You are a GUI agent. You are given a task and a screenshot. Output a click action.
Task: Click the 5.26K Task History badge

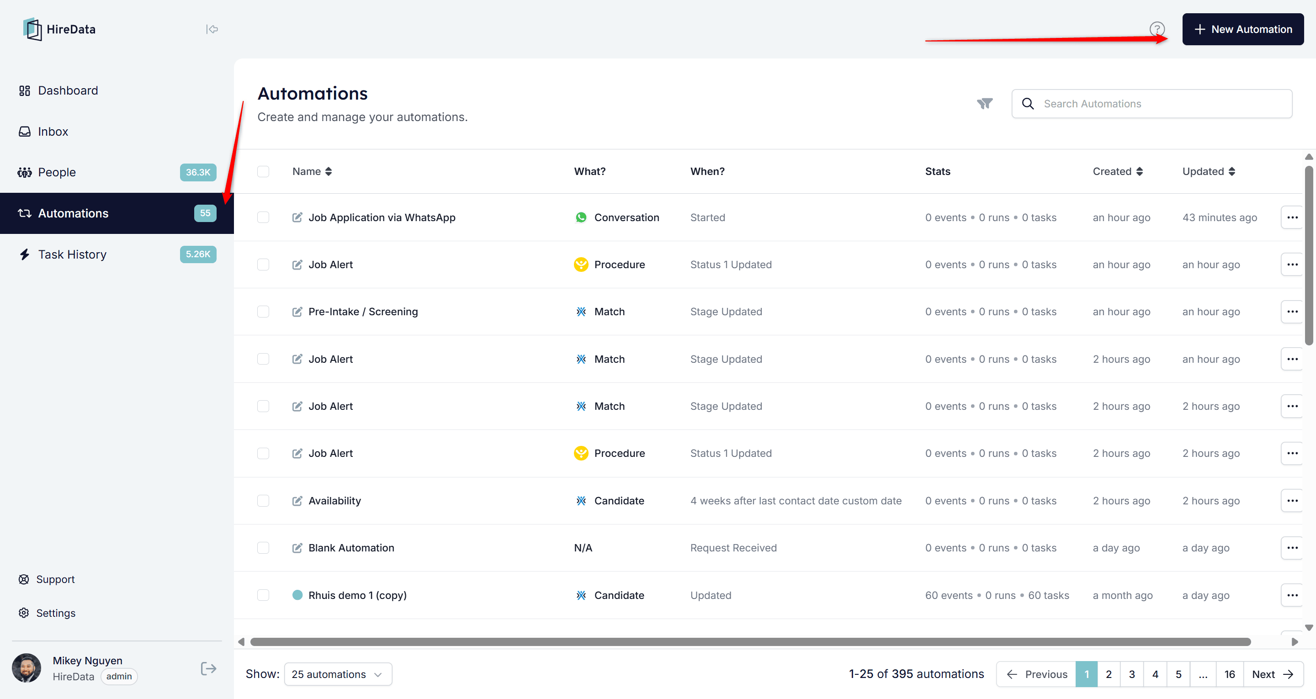coord(198,254)
